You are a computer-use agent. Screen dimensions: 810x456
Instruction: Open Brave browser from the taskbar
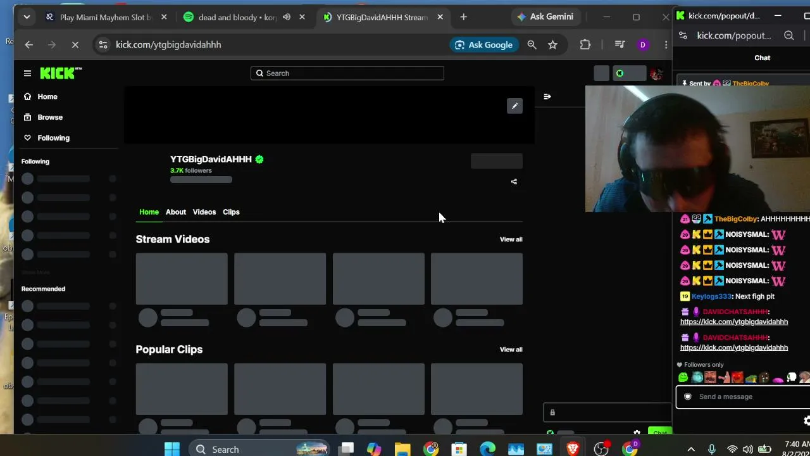[573, 449]
